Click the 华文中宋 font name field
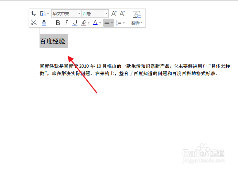The width and height of the screenshot is (238, 169). coord(65,14)
